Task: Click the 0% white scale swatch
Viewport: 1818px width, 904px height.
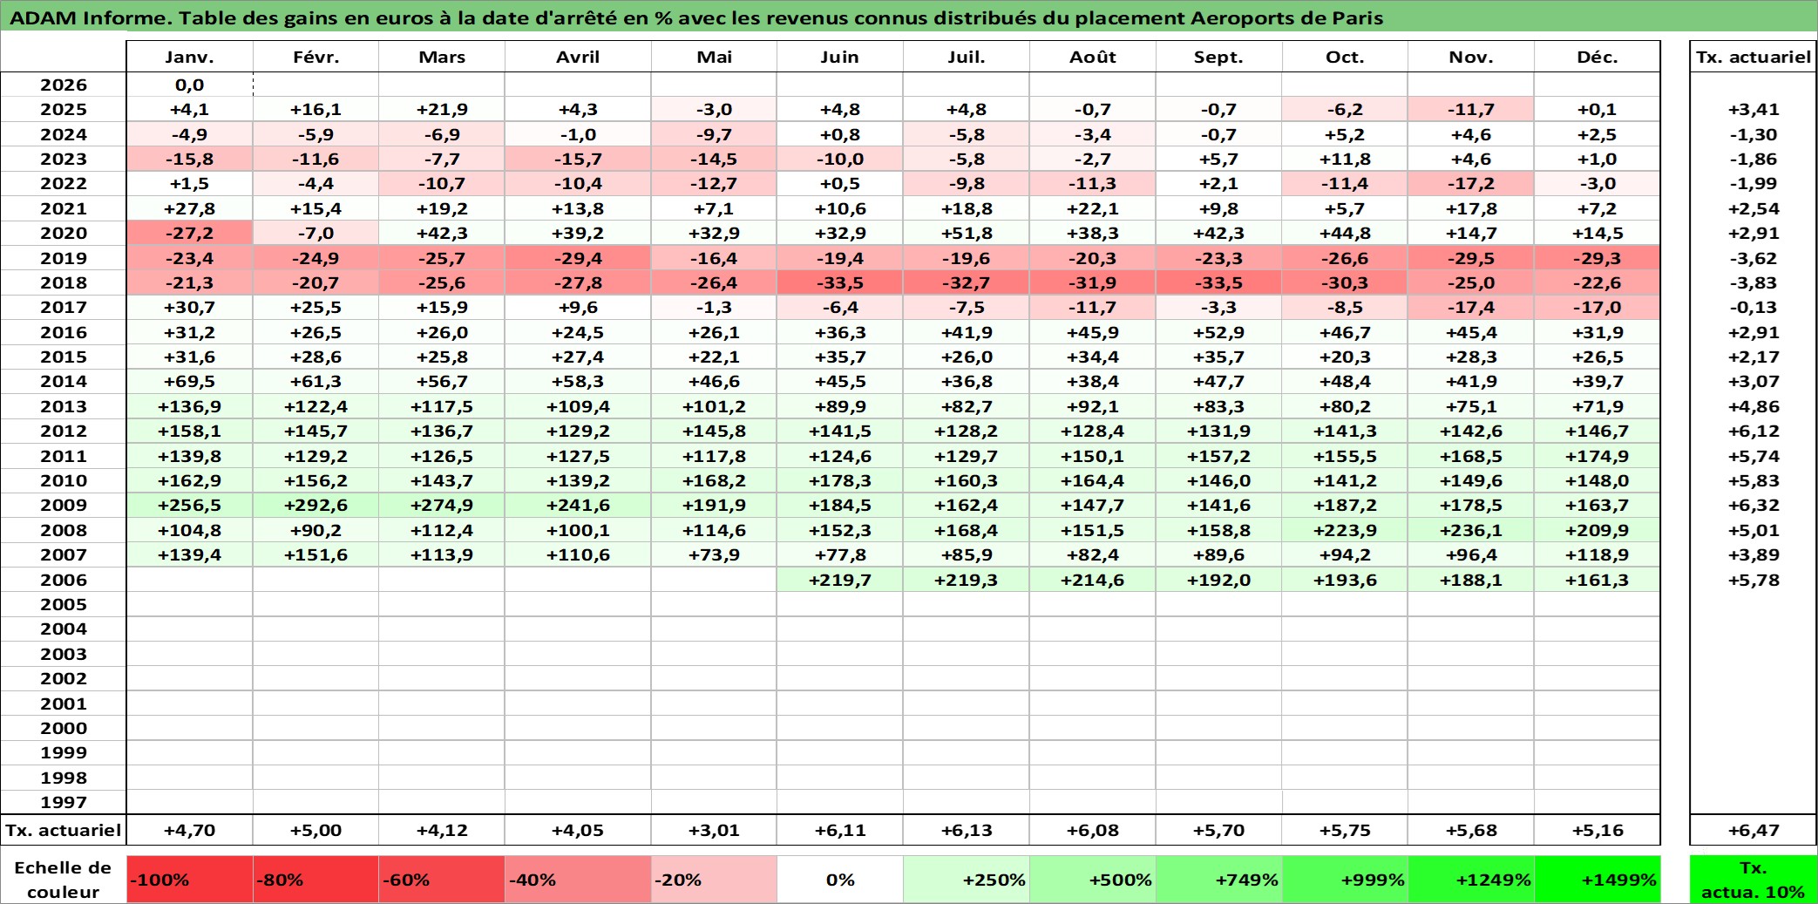Action: 839,880
